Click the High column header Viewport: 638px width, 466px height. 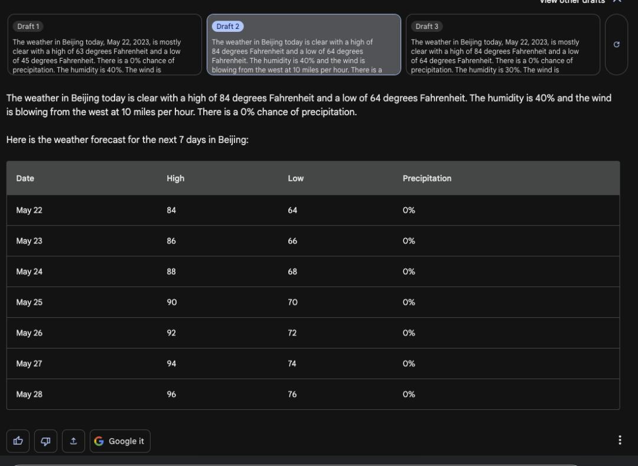[x=175, y=178]
